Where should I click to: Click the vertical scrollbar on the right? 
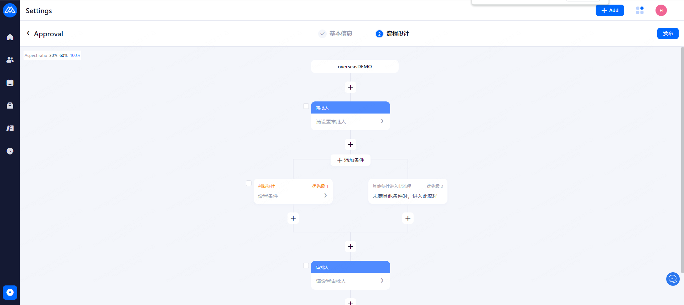(682, 160)
